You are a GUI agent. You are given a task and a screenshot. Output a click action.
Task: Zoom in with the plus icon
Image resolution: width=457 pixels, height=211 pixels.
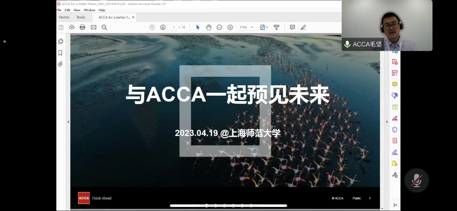(230, 27)
